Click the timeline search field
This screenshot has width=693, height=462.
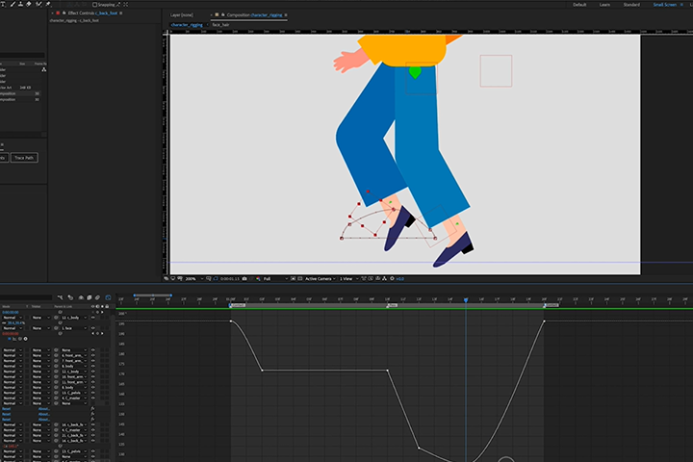click(x=26, y=297)
